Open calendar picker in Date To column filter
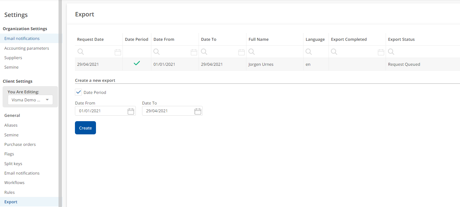This screenshot has width=460, height=207. coord(242,52)
